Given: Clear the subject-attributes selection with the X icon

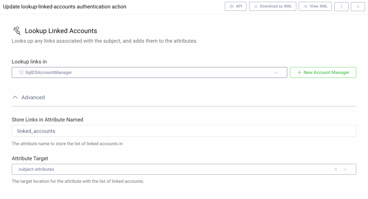Looking at the screenshot, I should pos(335,169).
